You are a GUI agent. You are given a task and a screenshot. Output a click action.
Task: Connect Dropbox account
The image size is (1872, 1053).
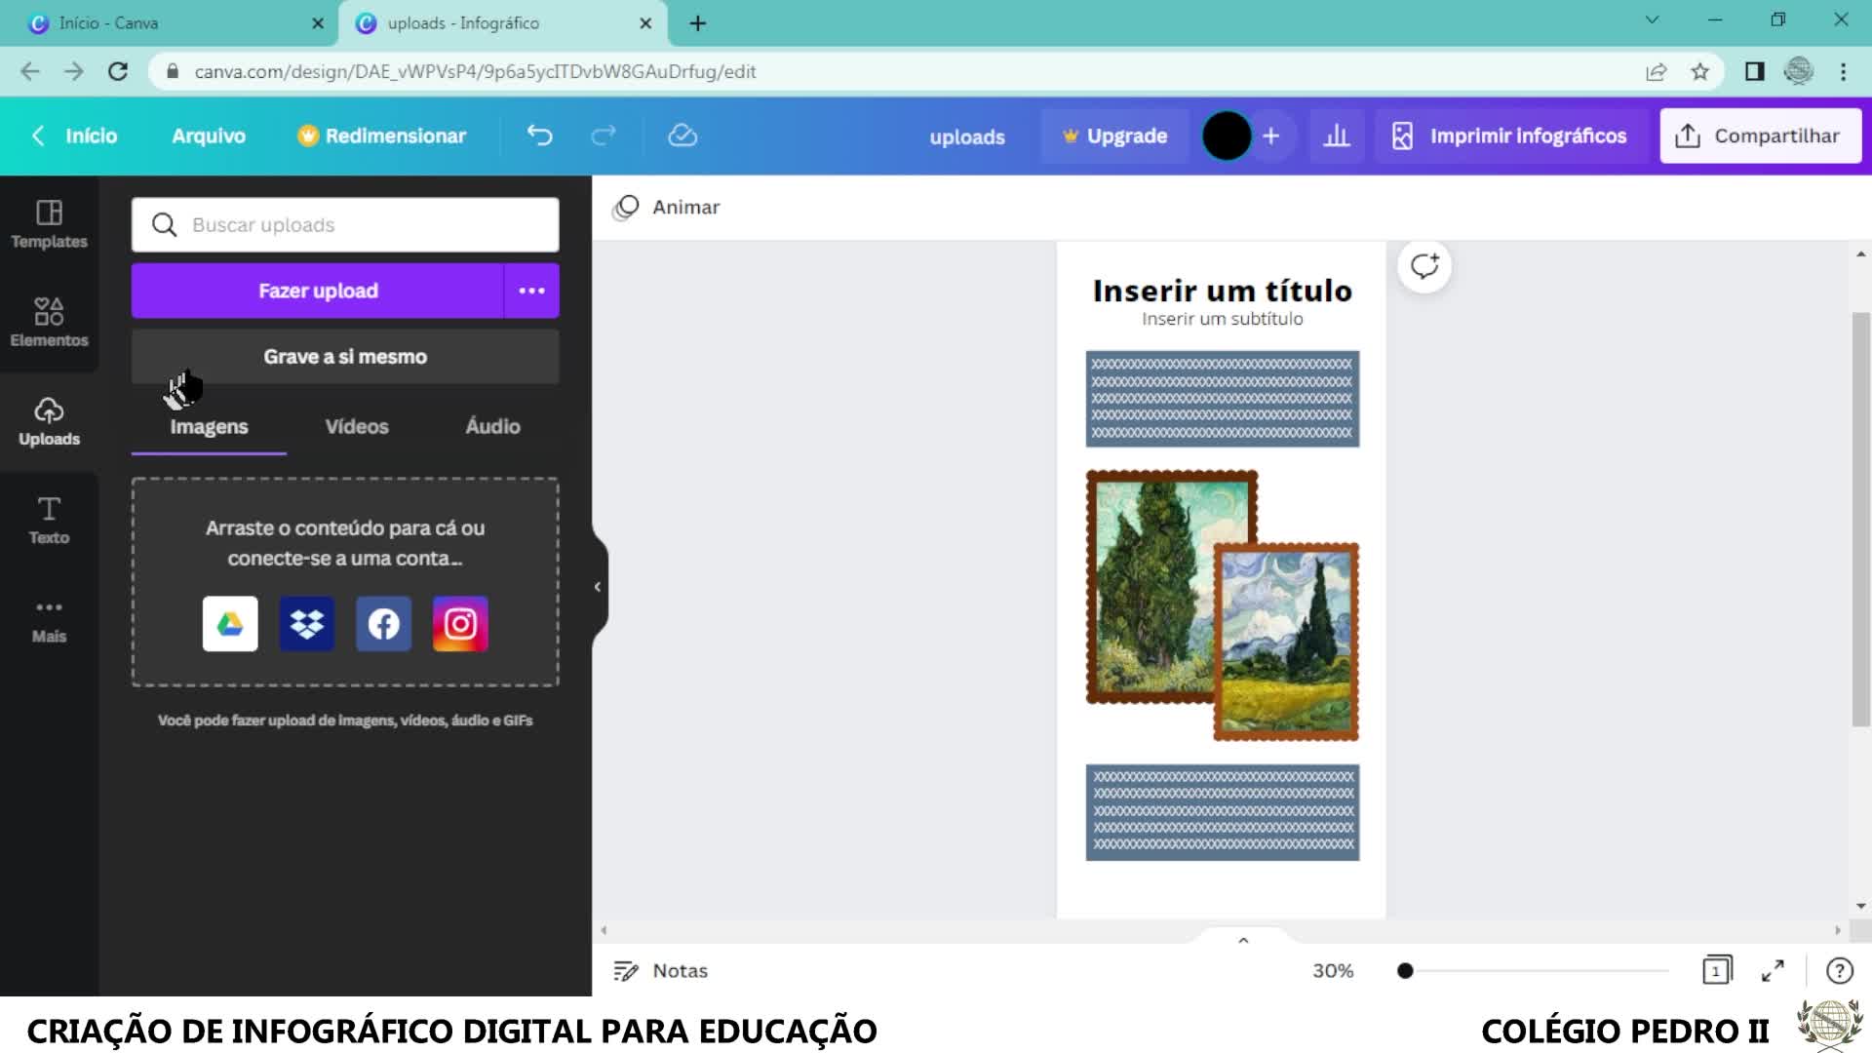(307, 624)
